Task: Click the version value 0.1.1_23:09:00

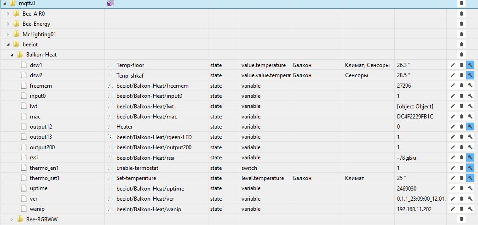Action: pyautogui.click(x=421, y=199)
